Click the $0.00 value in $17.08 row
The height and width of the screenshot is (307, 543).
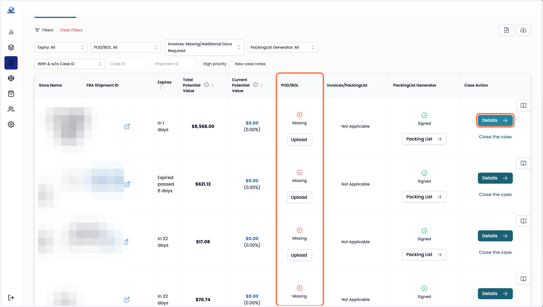click(252, 239)
